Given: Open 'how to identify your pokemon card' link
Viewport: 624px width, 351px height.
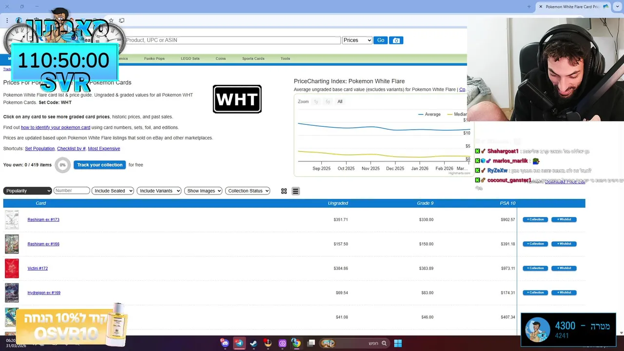Looking at the screenshot, I should [56, 127].
